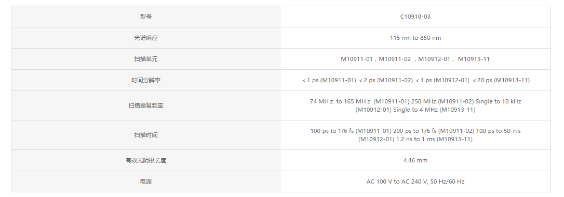Select the C10910-03 model value

point(415,17)
